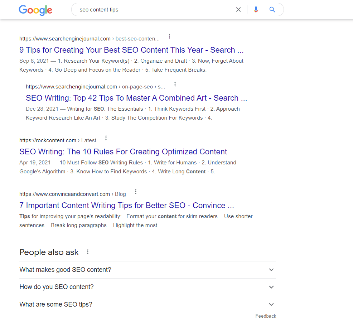The image size is (353, 332).
Task: Open the 'SEO Writing: The 10 Rules' article link
Action: point(123,151)
